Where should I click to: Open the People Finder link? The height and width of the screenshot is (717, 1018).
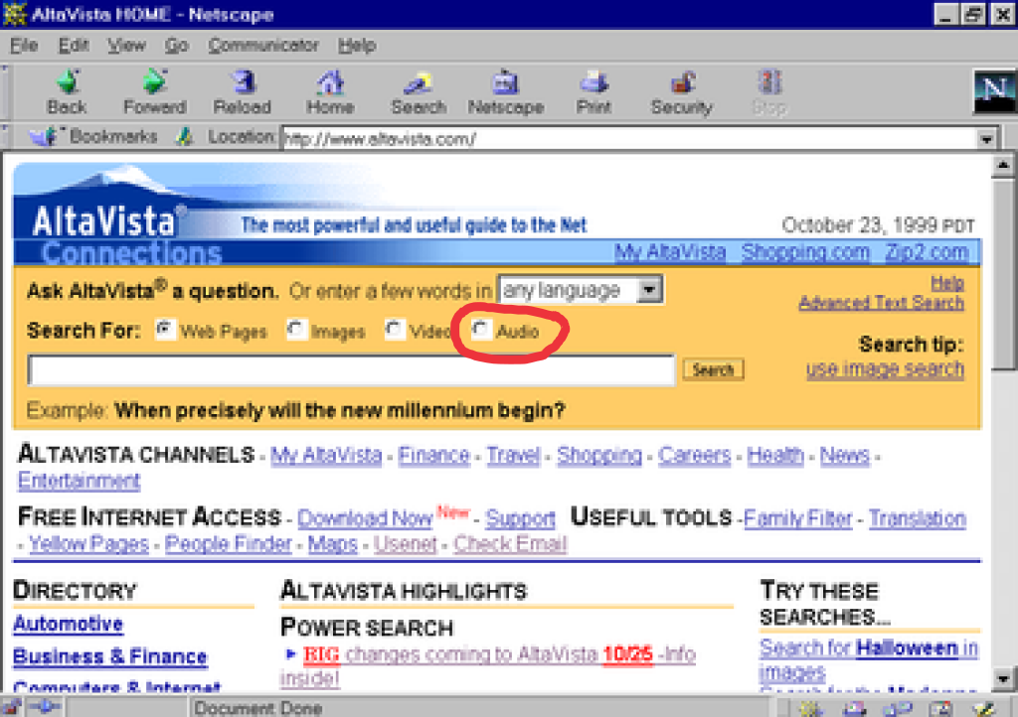coord(228,543)
